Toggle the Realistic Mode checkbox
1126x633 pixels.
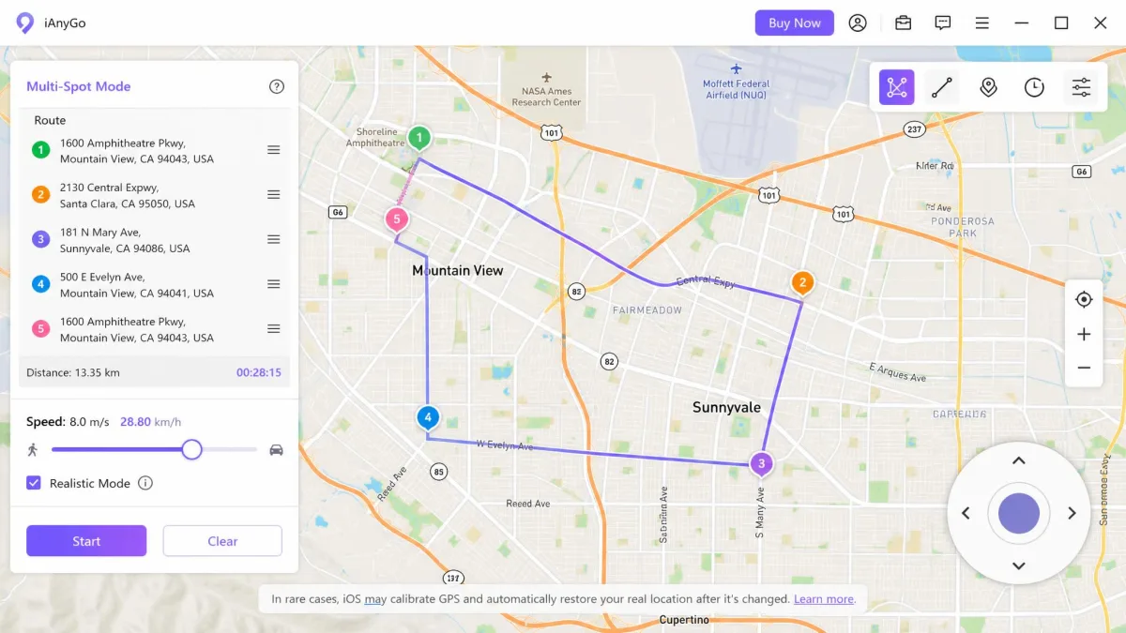click(x=34, y=483)
